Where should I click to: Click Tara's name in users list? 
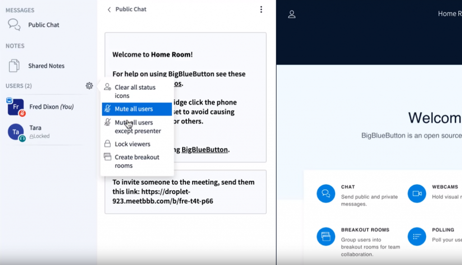(x=35, y=128)
